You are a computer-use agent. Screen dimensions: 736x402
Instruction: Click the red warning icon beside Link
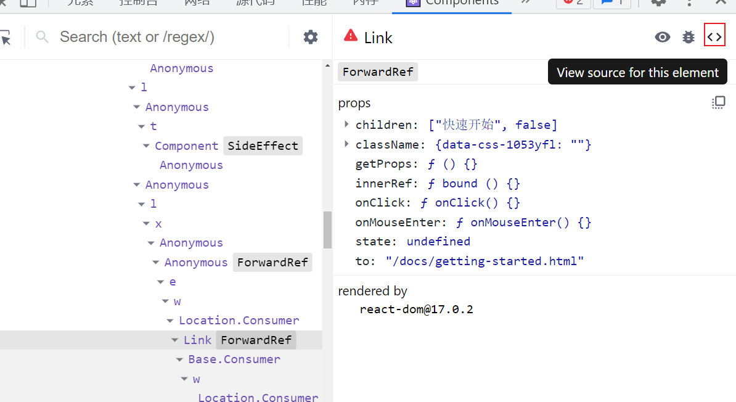tap(351, 36)
